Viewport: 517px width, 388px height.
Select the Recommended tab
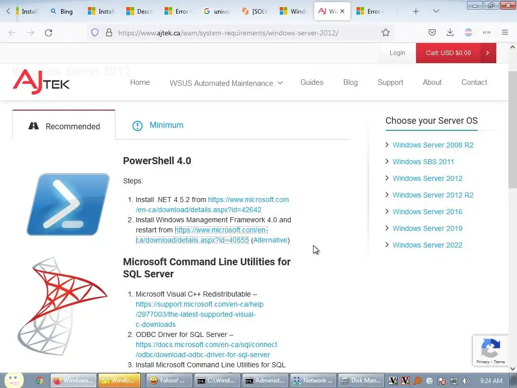(64, 126)
